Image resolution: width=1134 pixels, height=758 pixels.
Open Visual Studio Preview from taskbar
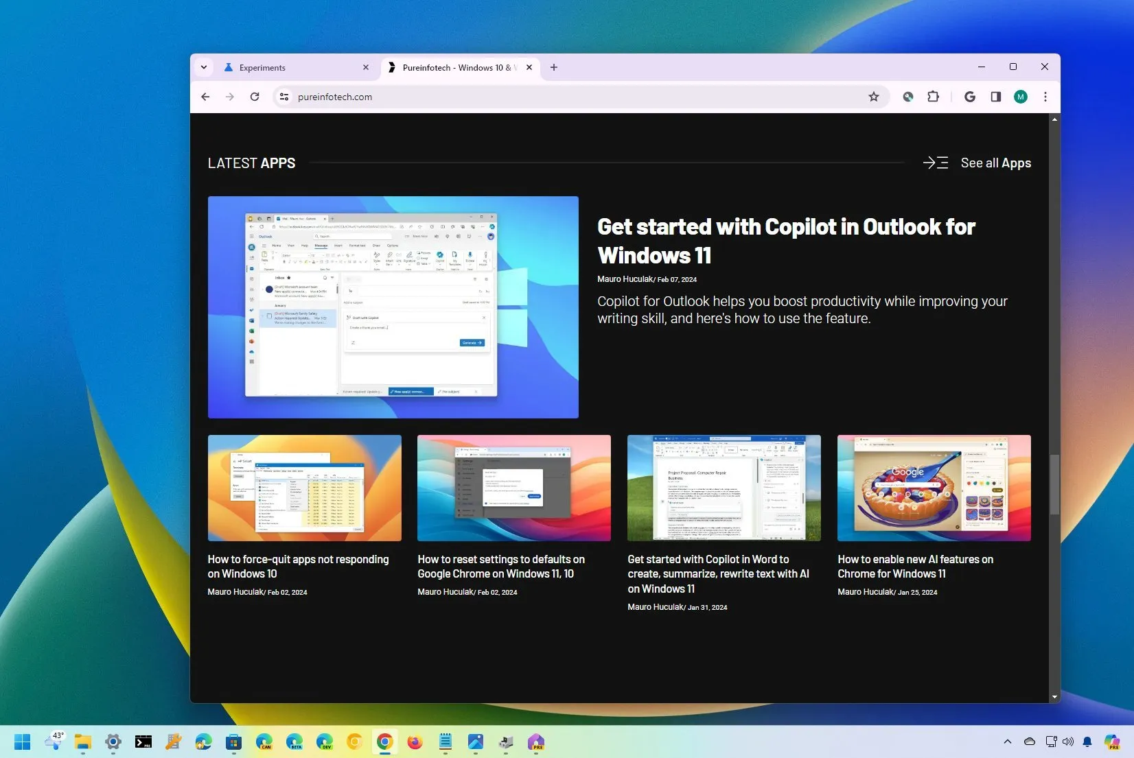point(536,742)
